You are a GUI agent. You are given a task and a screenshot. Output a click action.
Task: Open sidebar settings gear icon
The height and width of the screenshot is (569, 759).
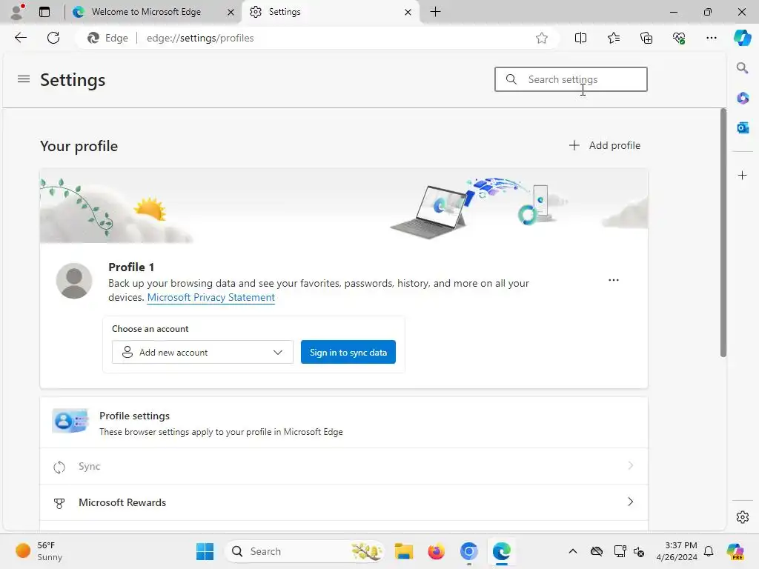pos(743,517)
